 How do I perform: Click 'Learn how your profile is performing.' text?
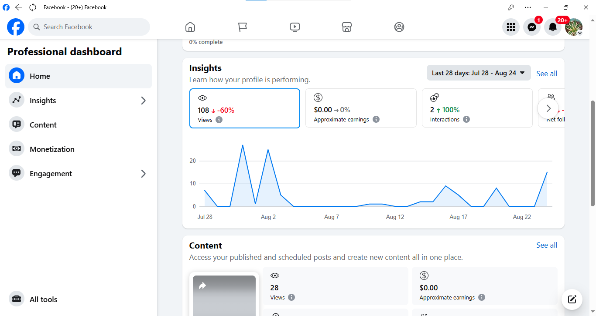click(x=250, y=80)
